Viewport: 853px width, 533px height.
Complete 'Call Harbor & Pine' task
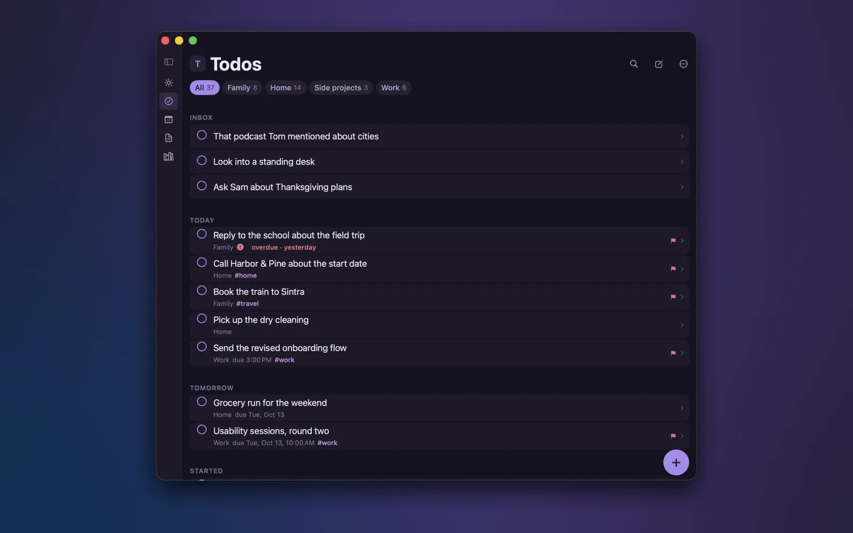click(202, 262)
